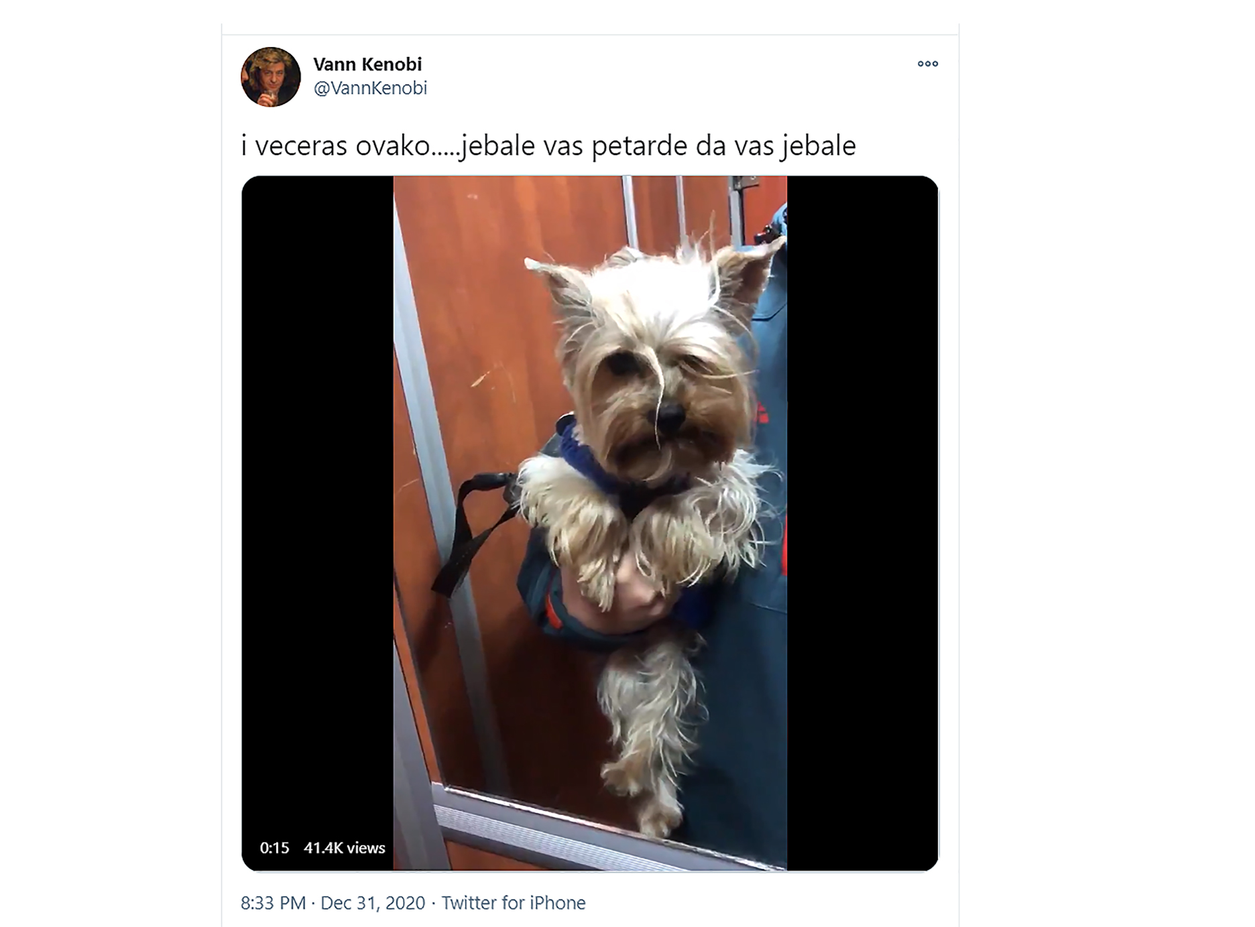Image resolution: width=1255 pixels, height=927 pixels.
Task: Play the embedded dog video
Action: (x=590, y=523)
